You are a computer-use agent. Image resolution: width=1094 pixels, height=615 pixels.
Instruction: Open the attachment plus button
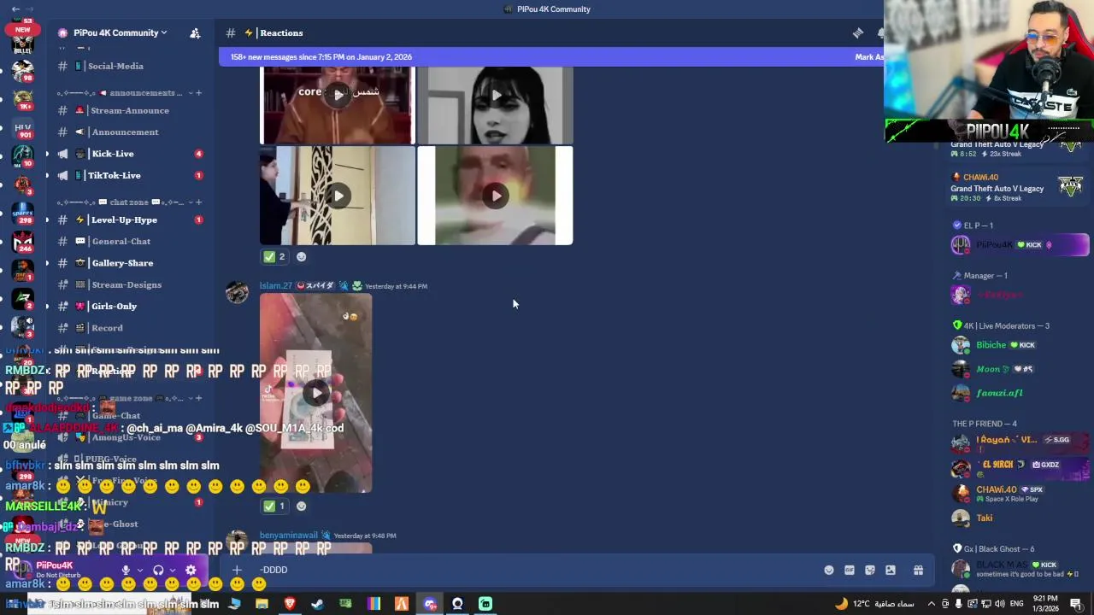[237, 570]
